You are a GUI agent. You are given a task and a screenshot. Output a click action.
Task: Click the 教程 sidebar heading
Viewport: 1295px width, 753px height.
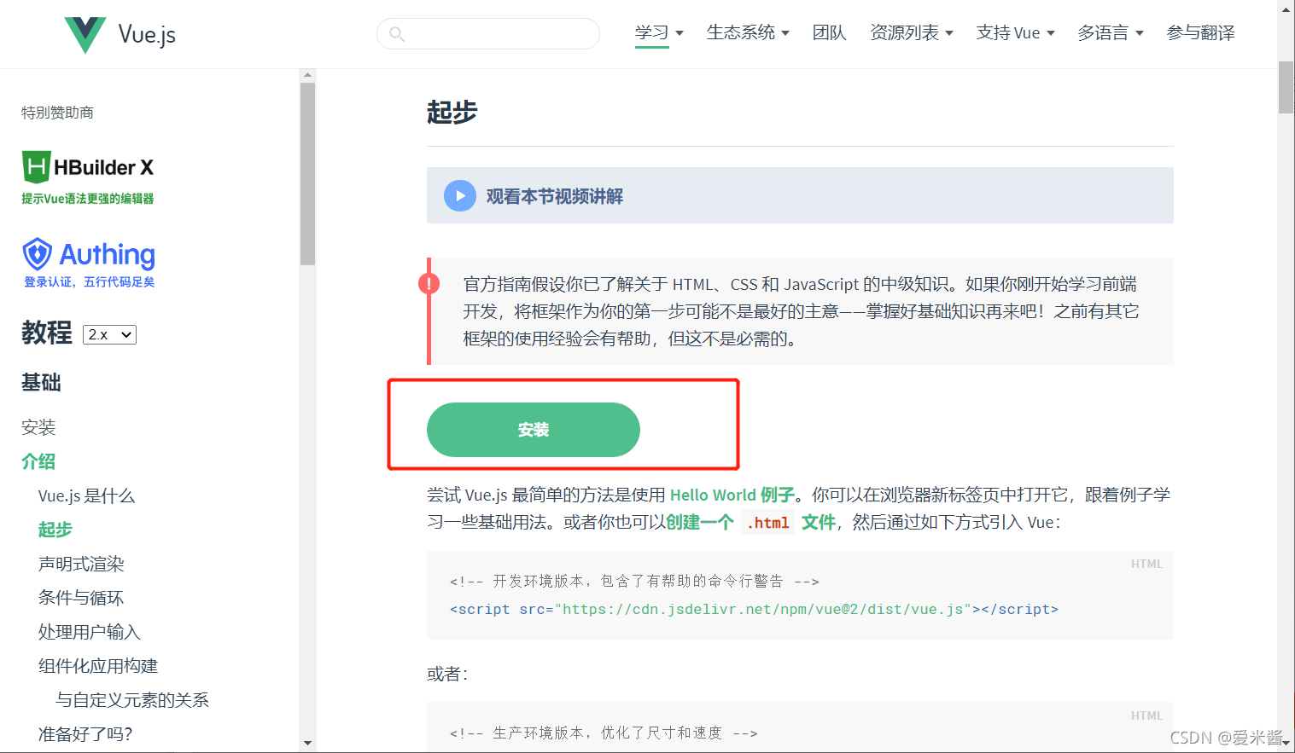[x=47, y=333]
